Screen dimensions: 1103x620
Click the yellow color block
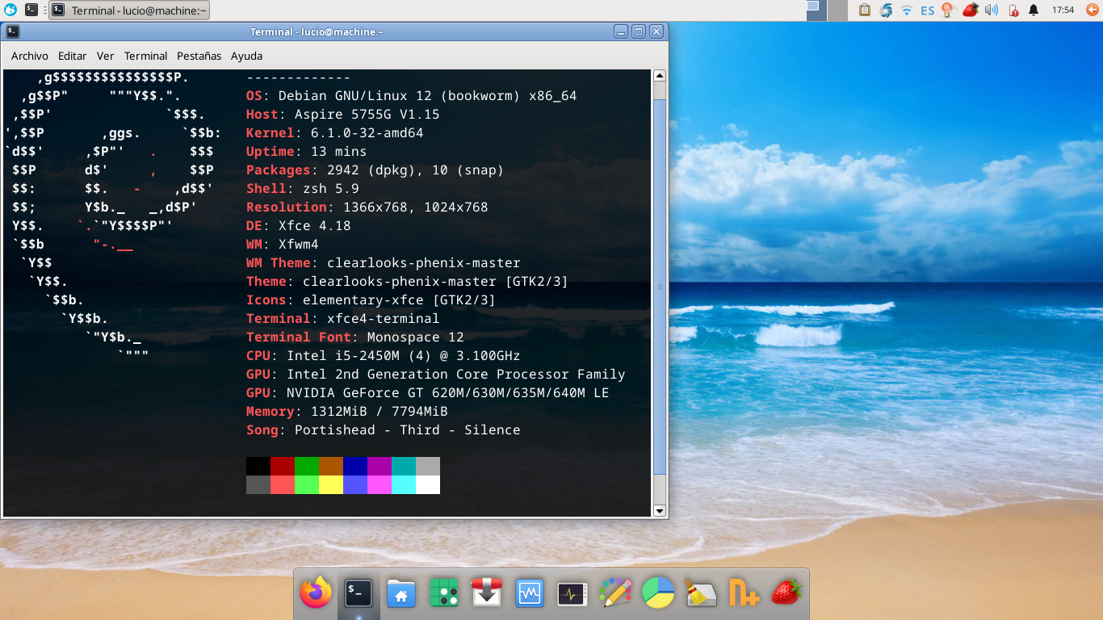tap(331, 484)
